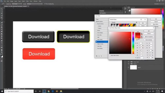Viewport: 165px width, 93px height.
Task: Open Windows Start menu
Action: (2, 91)
